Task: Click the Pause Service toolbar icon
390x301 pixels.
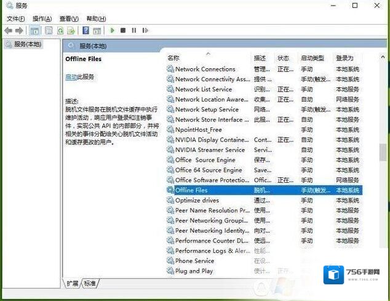Action: pos(133,30)
